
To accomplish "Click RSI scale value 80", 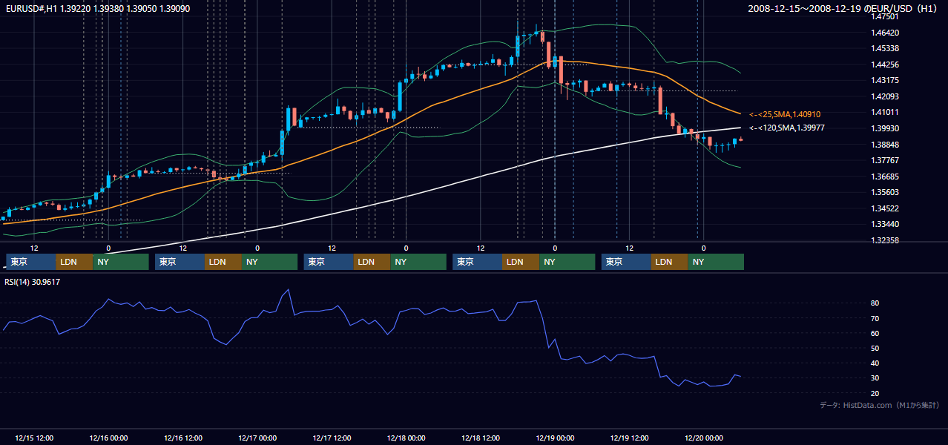I will point(875,303).
